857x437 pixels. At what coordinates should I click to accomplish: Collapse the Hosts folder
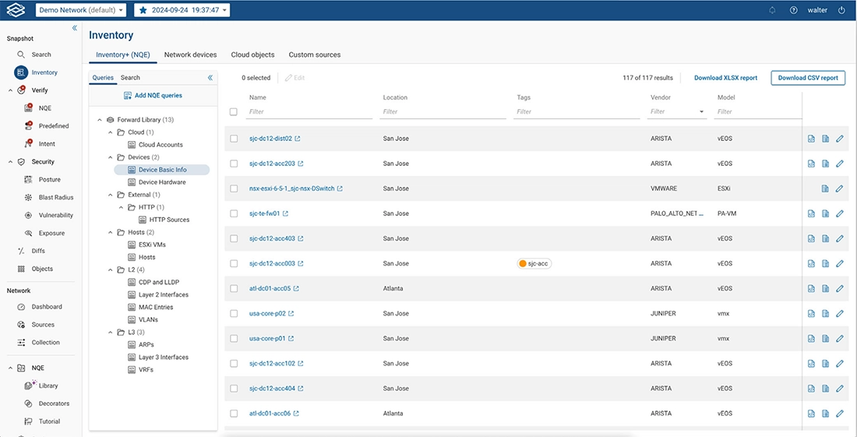110,232
